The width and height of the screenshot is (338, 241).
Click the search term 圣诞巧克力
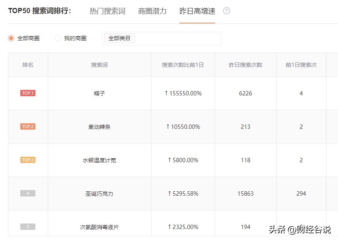(x=99, y=193)
